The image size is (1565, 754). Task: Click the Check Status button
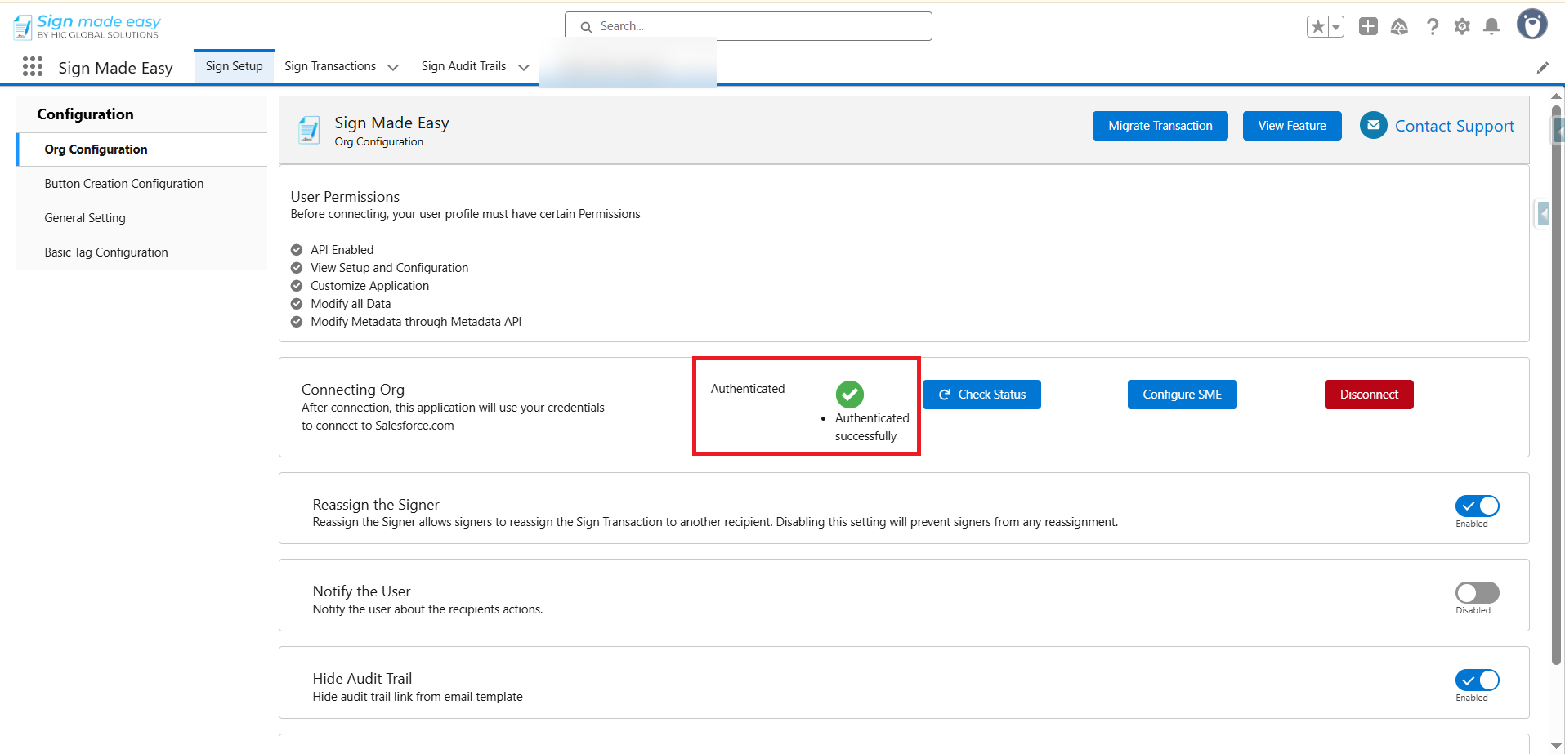(x=981, y=395)
